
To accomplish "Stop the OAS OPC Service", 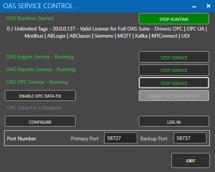I will (174, 83).
